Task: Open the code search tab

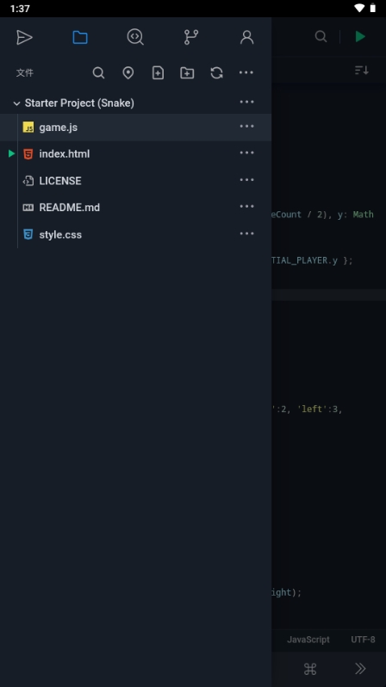Action: click(x=135, y=37)
